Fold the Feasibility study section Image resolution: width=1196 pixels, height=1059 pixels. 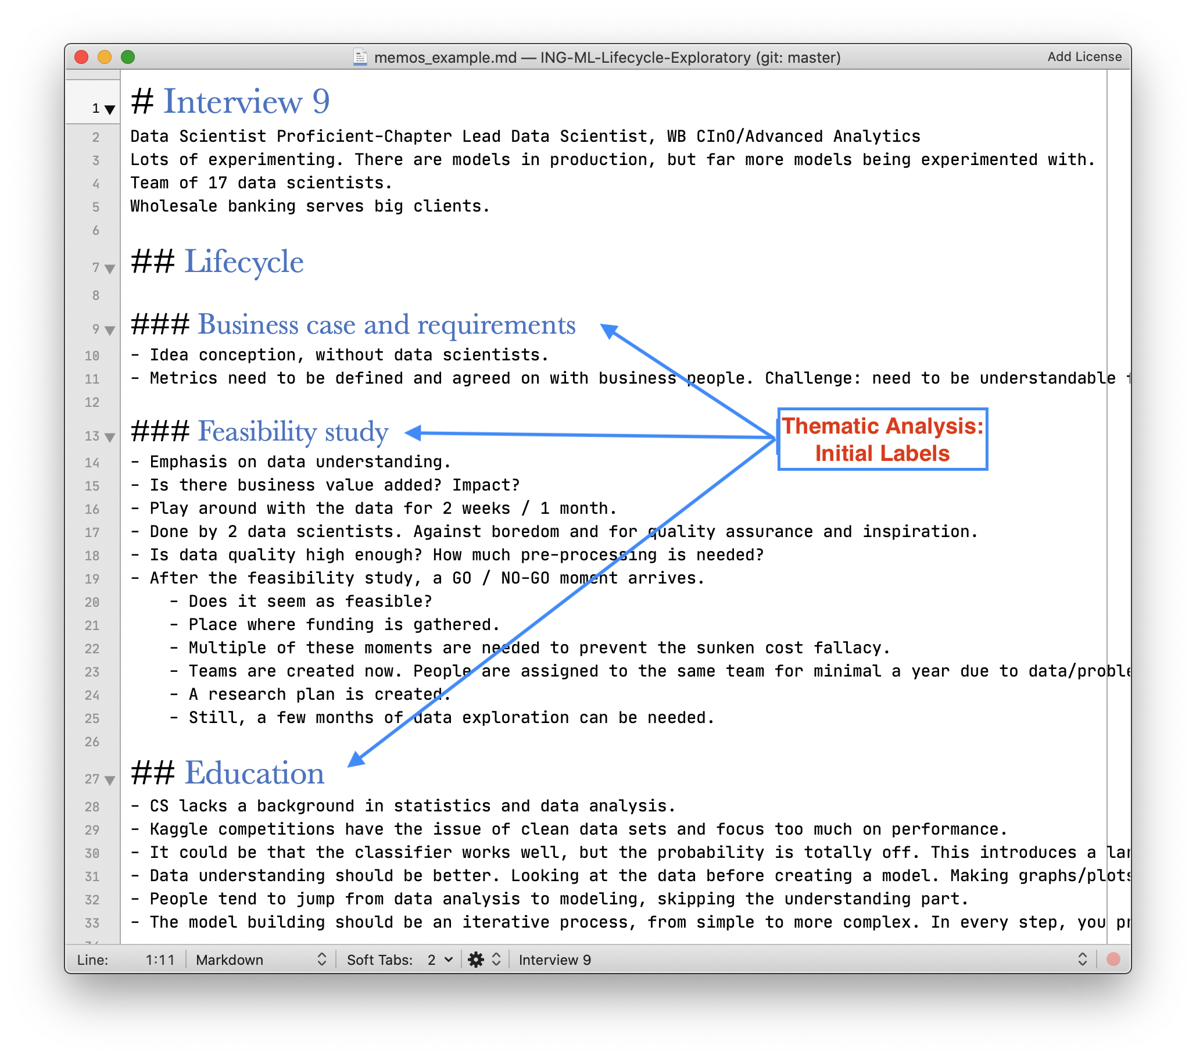tap(109, 437)
